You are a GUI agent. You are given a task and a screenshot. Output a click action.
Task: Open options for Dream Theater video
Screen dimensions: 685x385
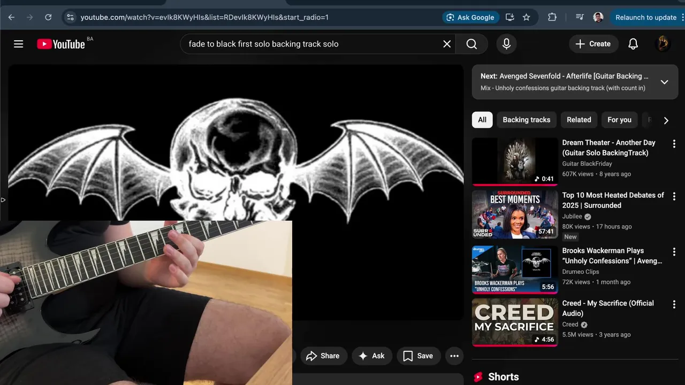pos(674,144)
